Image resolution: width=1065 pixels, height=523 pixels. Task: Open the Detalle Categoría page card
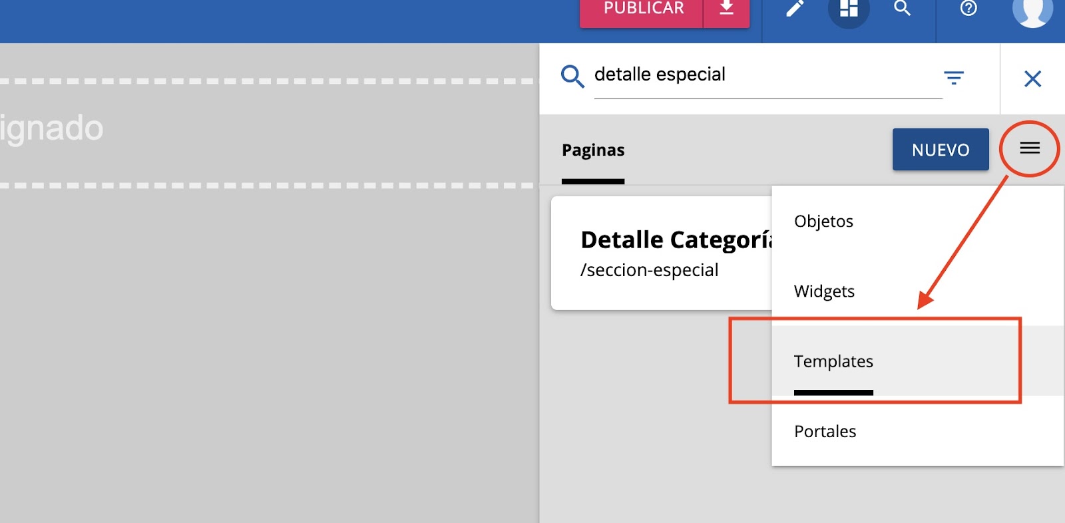(x=662, y=253)
